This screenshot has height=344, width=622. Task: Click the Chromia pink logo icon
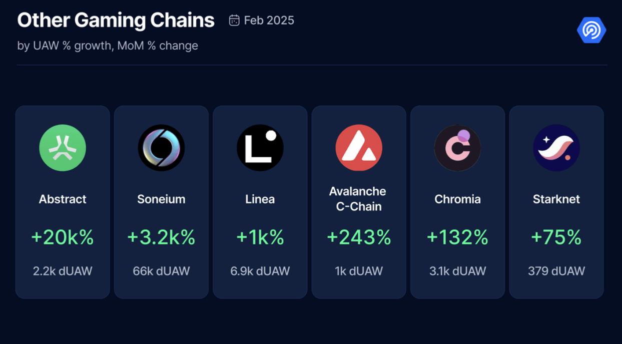[x=457, y=148]
